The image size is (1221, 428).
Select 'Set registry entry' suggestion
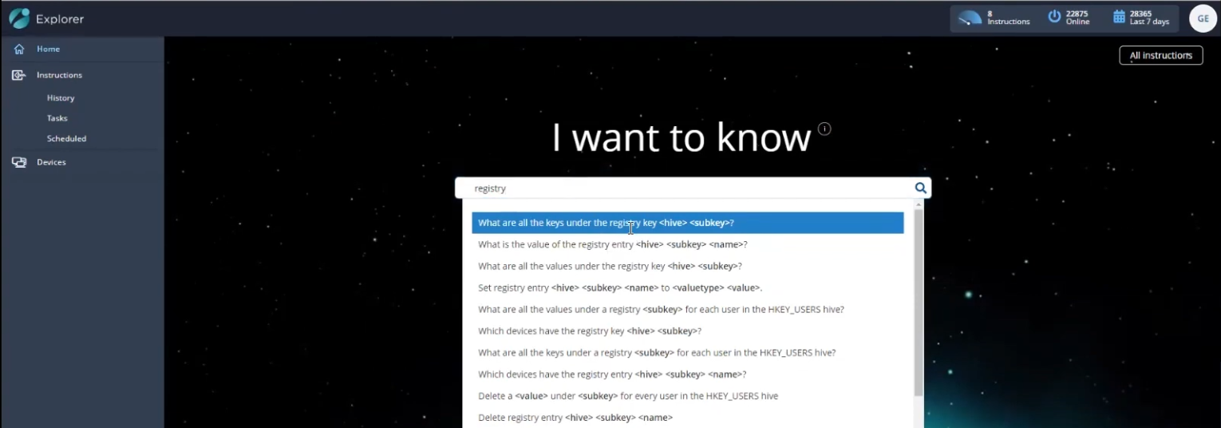(687, 287)
